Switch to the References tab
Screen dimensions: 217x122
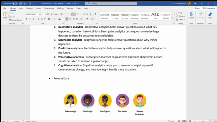coord(49,8)
